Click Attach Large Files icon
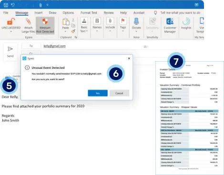Viewport: 224px width, 175px height. (28, 21)
